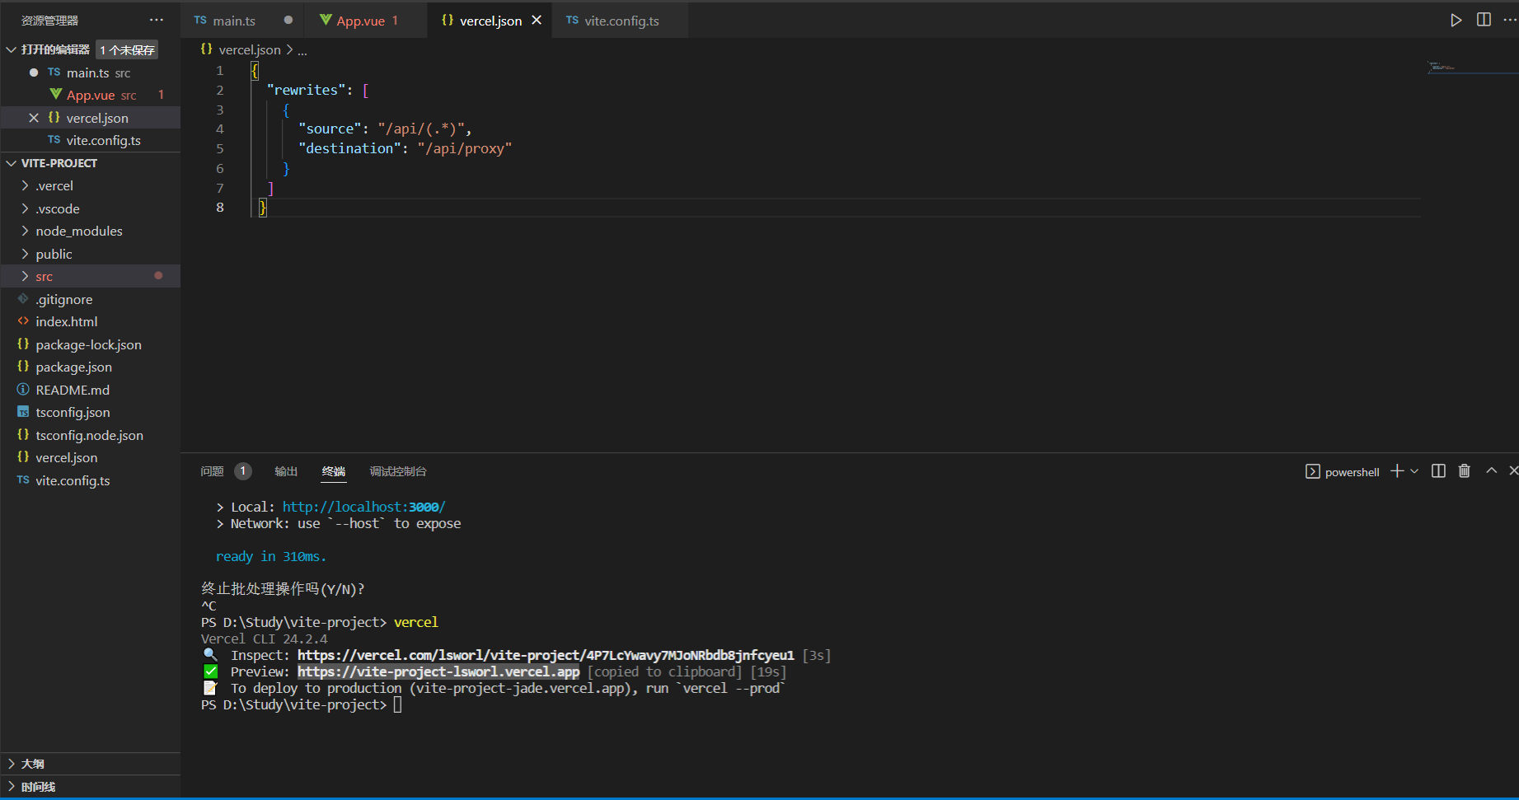Switch to the 输出 output tab
The width and height of the screenshot is (1519, 800).
pyautogui.click(x=286, y=471)
